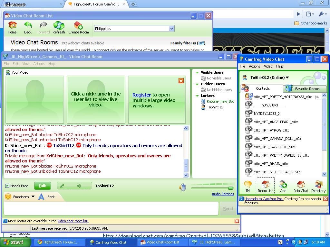Collapse Lurkers group
The image size is (330, 247).
click(197, 96)
